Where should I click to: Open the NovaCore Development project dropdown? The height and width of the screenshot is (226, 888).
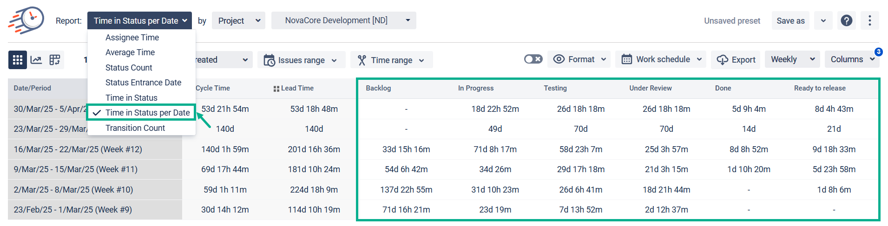[343, 20]
